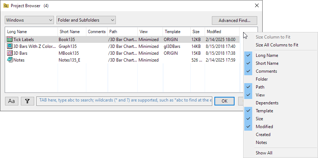318x158 pixels.
Task: Toggle case sensitive Aa search button
Action: (x=12, y=101)
